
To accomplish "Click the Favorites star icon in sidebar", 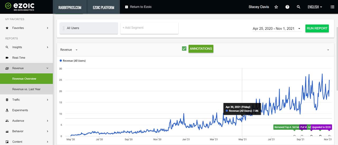I will tap(7, 28).
